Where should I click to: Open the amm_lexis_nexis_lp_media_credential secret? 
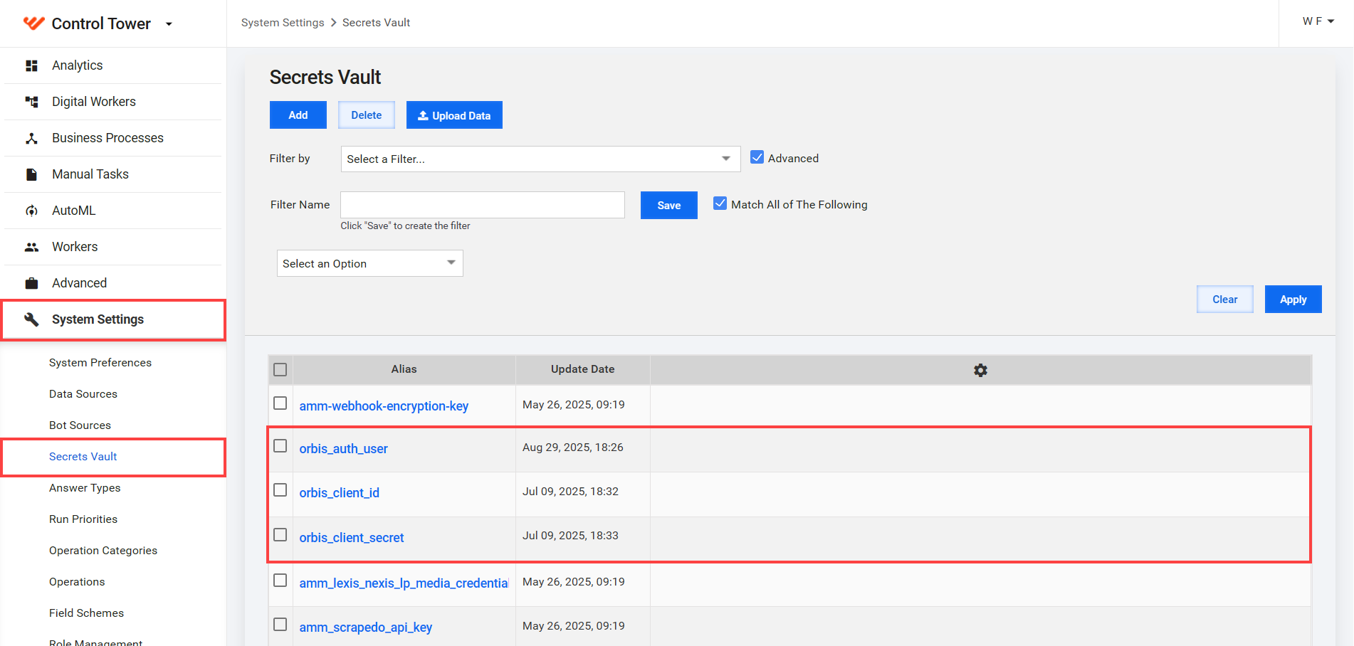click(x=404, y=583)
